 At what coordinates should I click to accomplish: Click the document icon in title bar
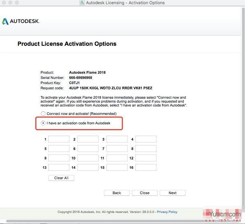[x=82, y=3]
